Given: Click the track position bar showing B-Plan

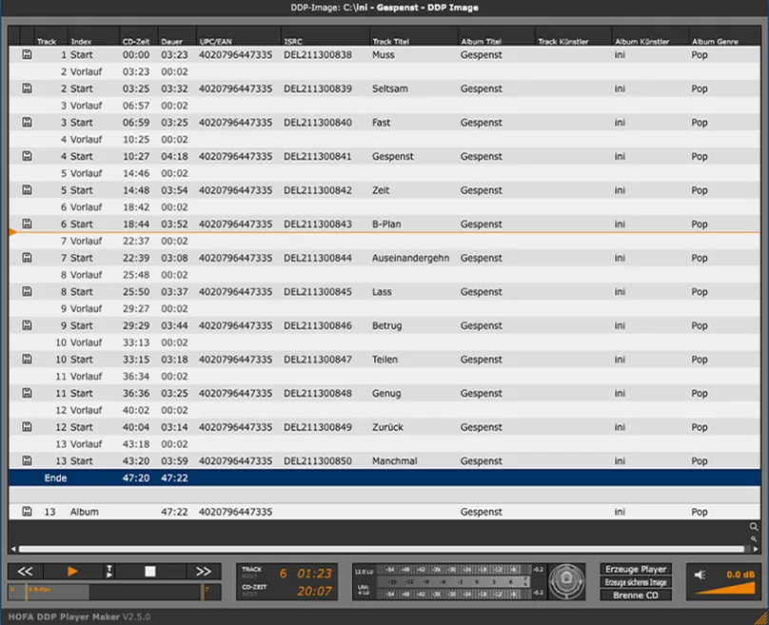Looking at the screenshot, I should point(114,591).
